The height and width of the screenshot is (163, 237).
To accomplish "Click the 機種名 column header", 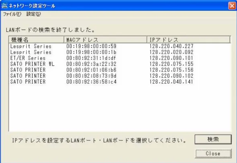I will (x=36, y=40).
